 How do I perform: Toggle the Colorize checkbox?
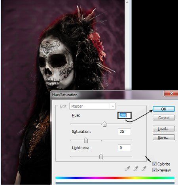[x=154, y=164]
